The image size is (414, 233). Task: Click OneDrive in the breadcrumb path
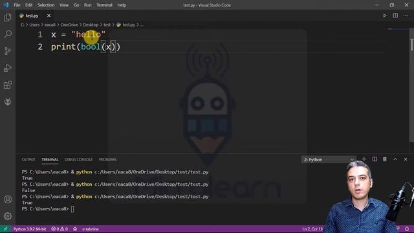[69, 25]
